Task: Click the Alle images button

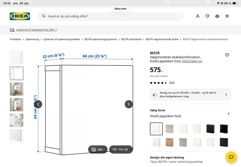Action: [x=97, y=149]
